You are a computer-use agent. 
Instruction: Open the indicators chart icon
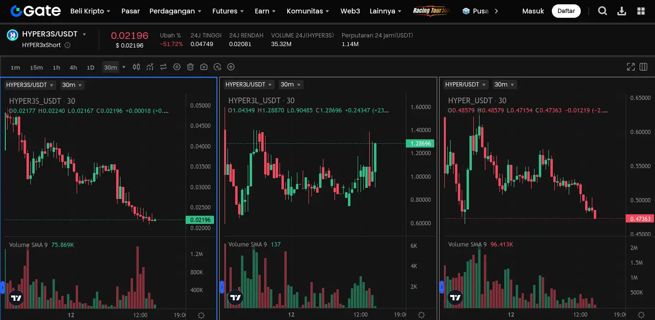click(x=150, y=67)
